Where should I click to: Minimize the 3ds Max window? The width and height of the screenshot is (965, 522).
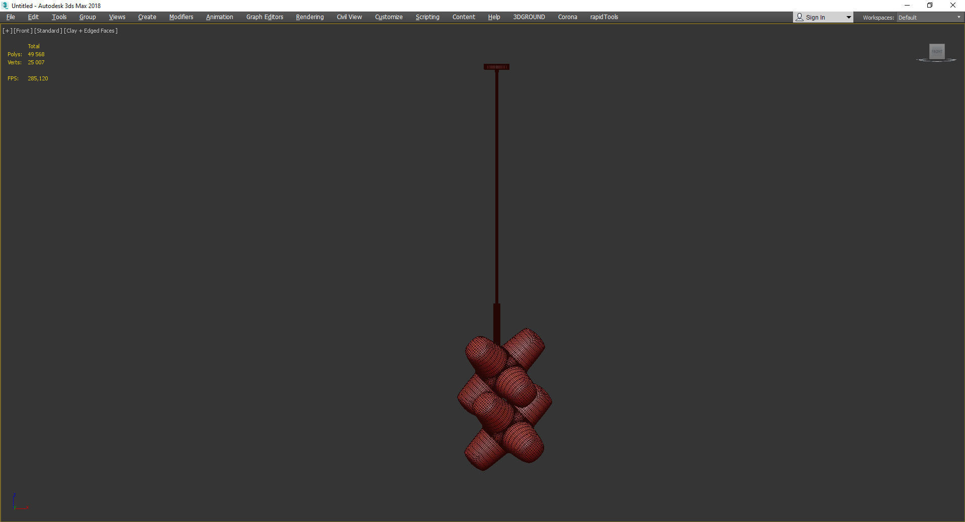click(907, 6)
